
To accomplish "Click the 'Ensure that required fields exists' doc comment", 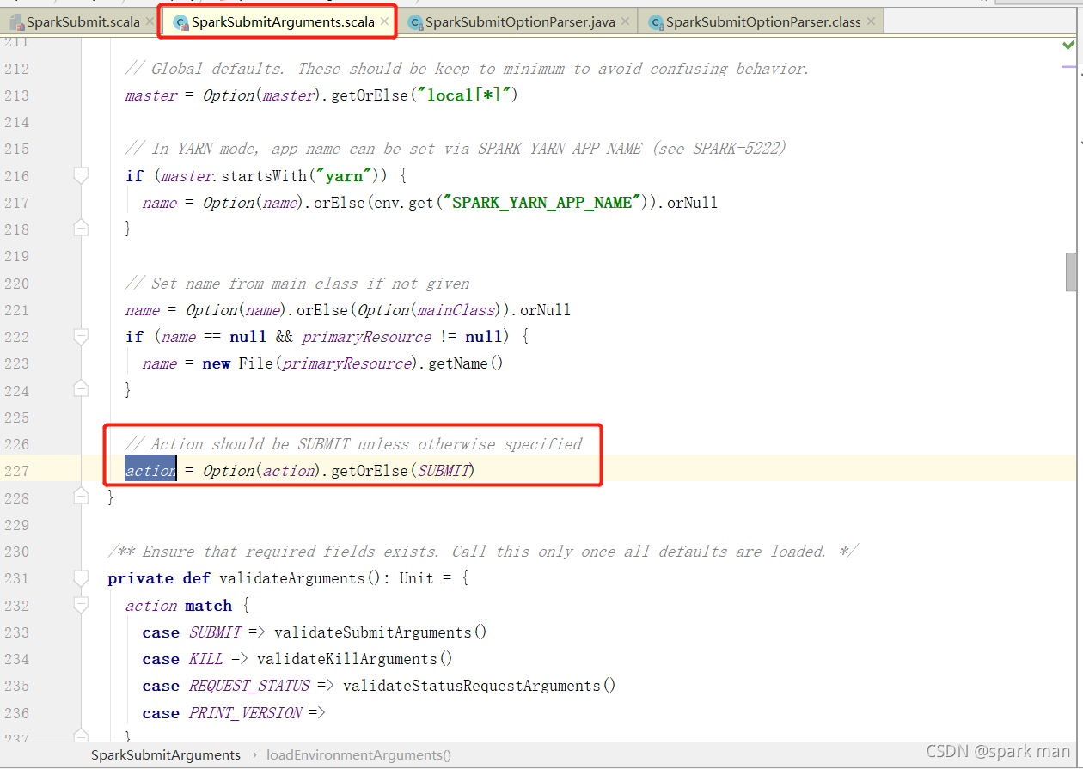I will coord(483,552).
